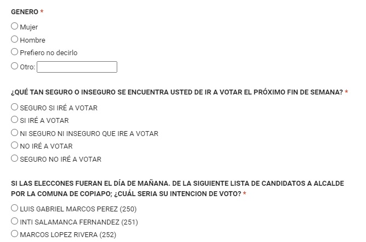366x242 pixels.
Task: Click the Otro text input box
Action: click(x=77, y=67)
